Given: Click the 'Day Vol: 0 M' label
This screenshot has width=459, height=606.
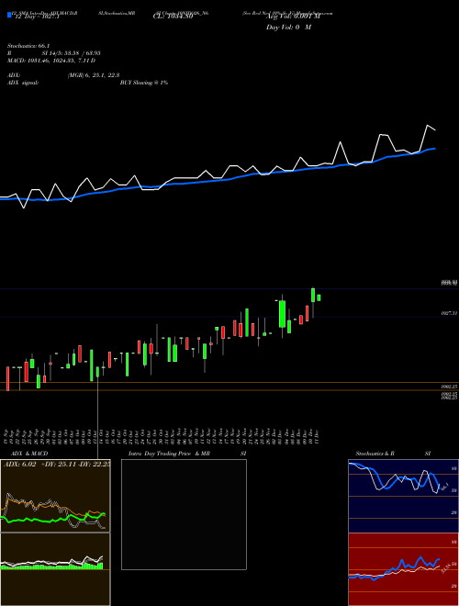Looking at the screenshot, I should coord(288,27).
